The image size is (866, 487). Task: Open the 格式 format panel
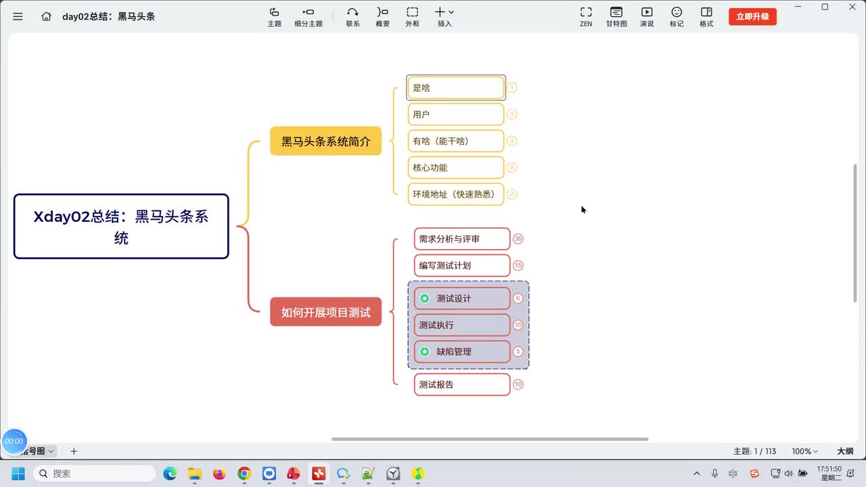pyautogui.click(x=706, y=17)
